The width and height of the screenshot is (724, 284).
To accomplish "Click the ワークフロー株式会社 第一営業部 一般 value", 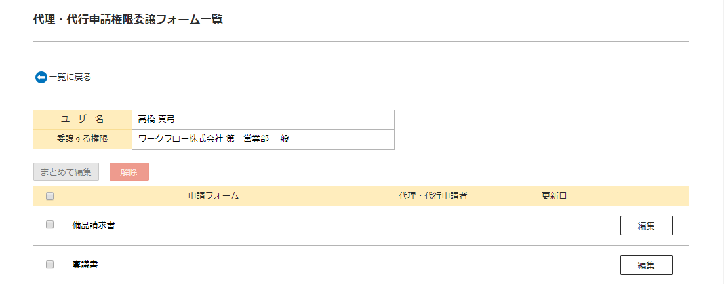I will pyautogui.click(x=213, y=139).
